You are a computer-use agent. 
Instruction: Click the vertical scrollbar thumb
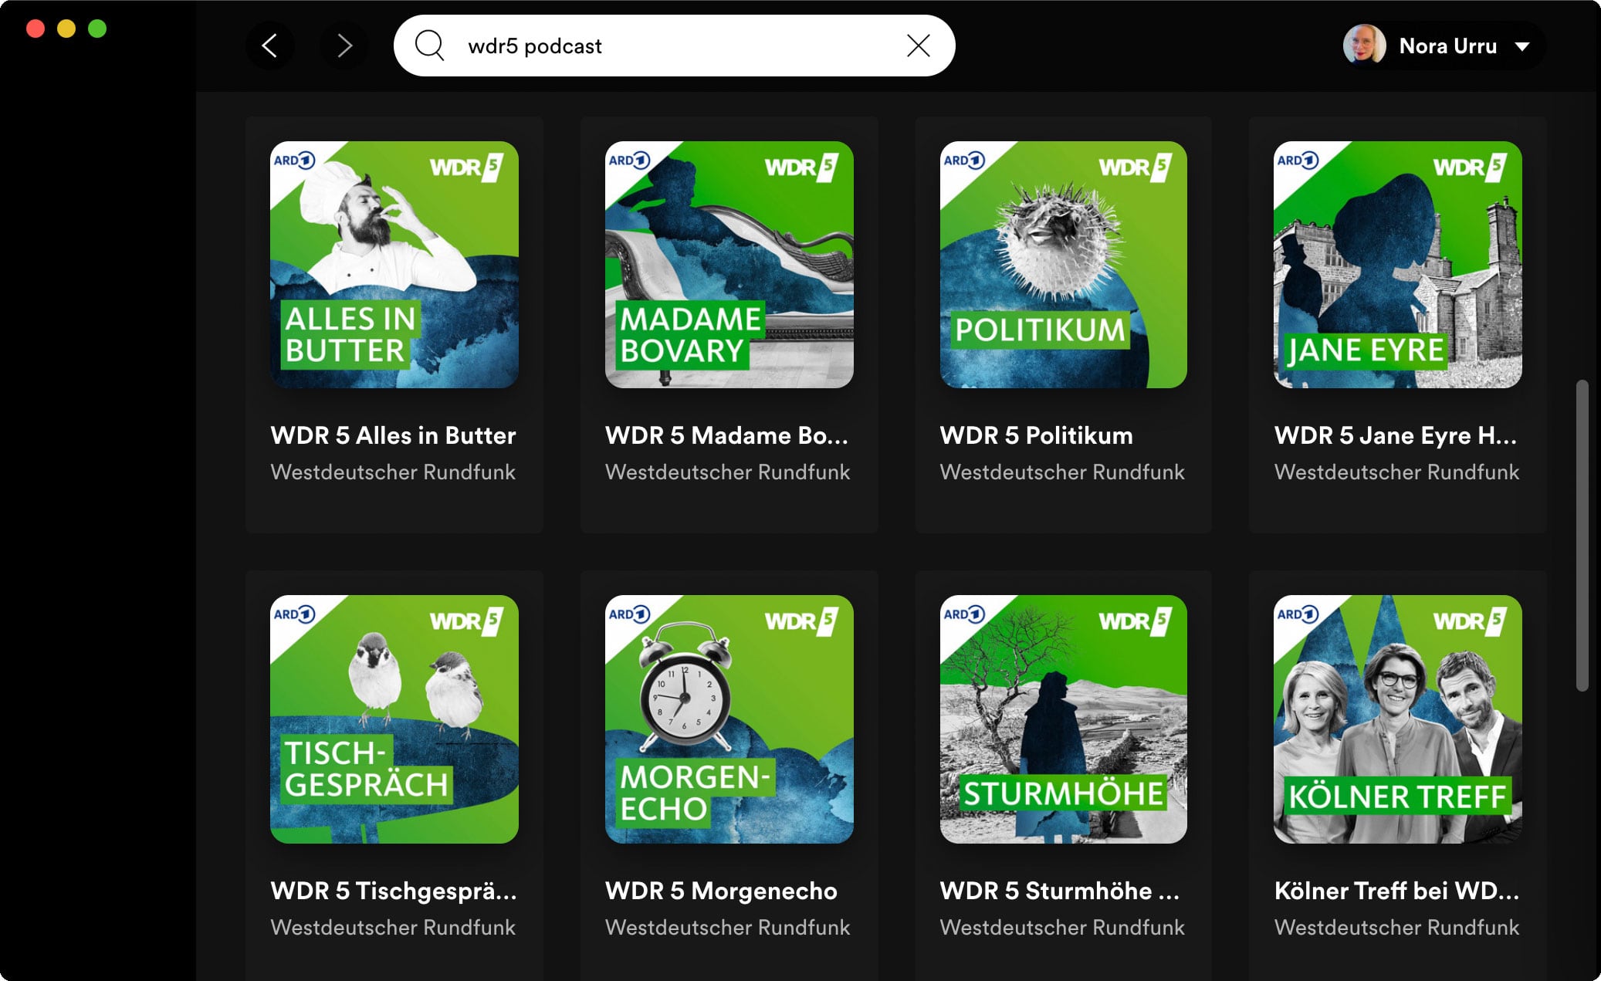[x=1582, y=534]
